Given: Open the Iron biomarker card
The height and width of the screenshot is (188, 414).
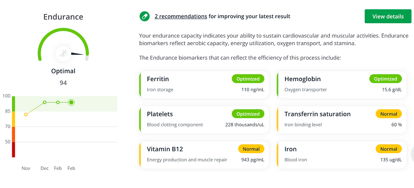Looking at the screenshot, I should point(342,155).
